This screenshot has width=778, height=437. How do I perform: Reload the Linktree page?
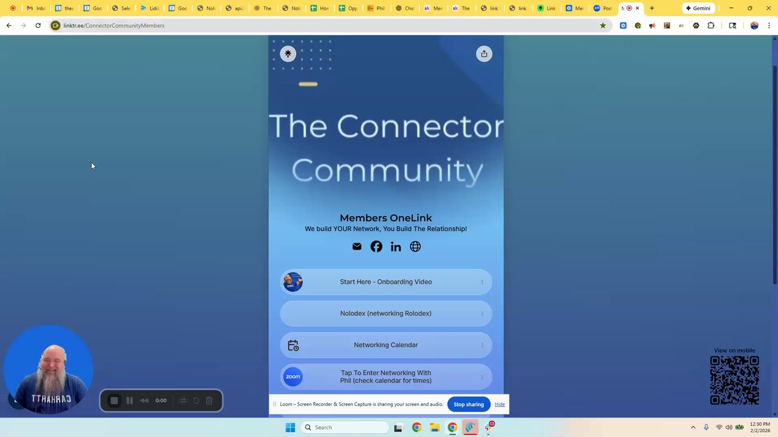[38, 25]
